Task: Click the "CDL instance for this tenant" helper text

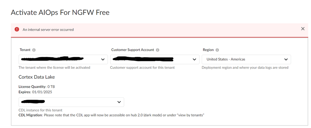Action: [x=40, y=110]
